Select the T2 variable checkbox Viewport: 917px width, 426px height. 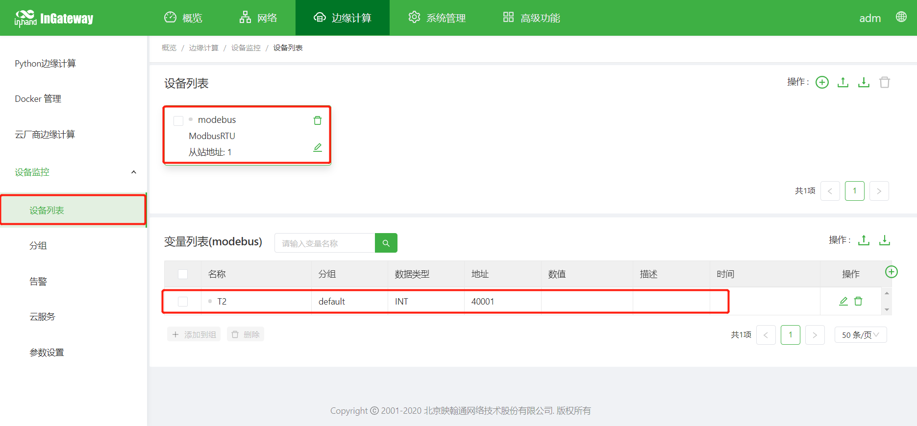click(x=183, y=302)
